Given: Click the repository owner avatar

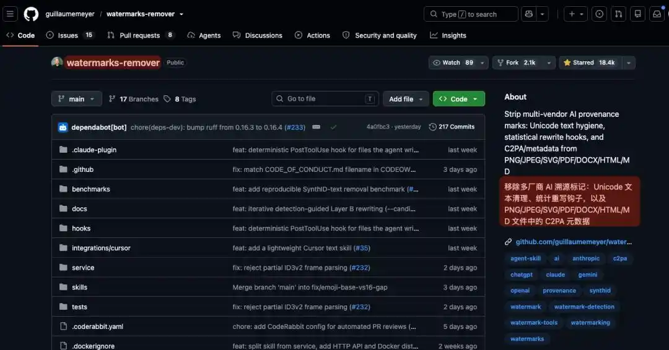Looking at the screenshot, I should coord(57,62).
